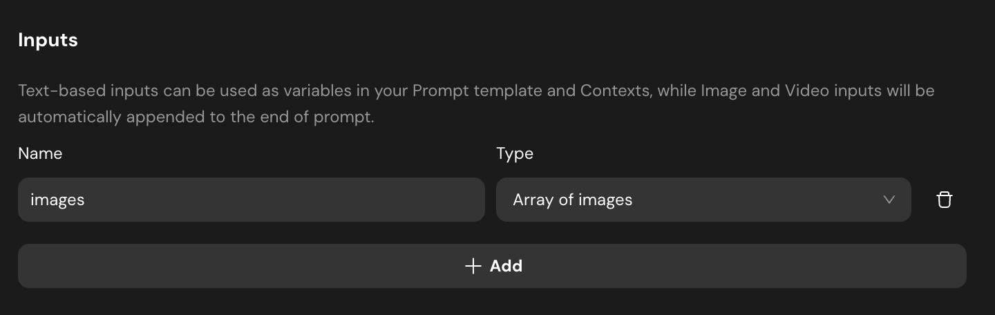Image resolution: width=995 pixels, height=315 pixels.
Task: Open the Type dropdown showing Array of images
Action: coord(703,200)
